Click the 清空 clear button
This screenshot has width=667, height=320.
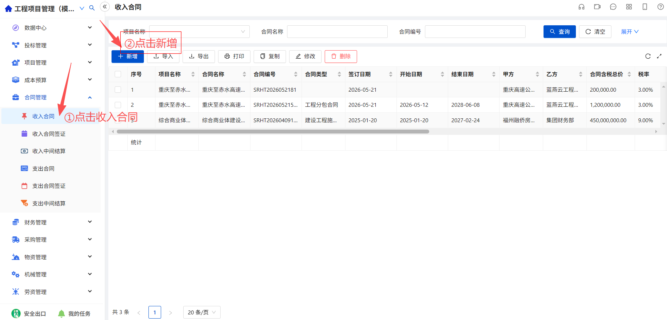click(595, 32)
